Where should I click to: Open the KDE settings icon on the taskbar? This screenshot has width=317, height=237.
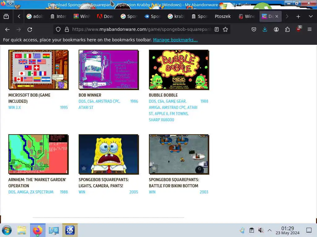[x=70, y=230]
